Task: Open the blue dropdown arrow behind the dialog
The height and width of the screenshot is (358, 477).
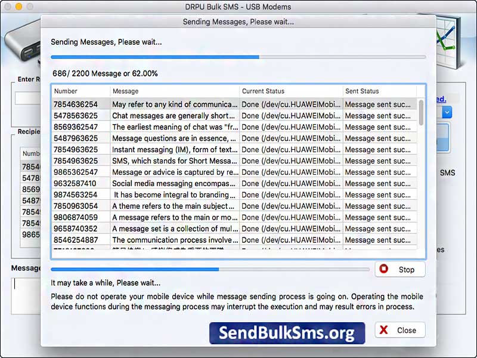Action: coord(447,112)
